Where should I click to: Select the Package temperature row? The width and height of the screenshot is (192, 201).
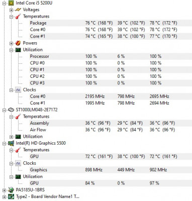pos(111,23)
